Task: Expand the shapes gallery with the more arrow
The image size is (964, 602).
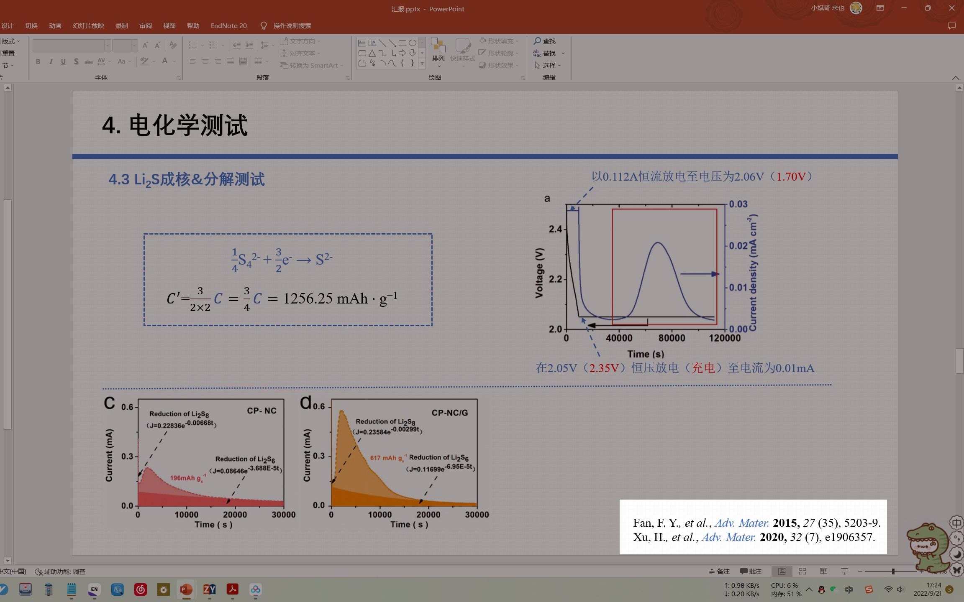Action: pos(421,64)
